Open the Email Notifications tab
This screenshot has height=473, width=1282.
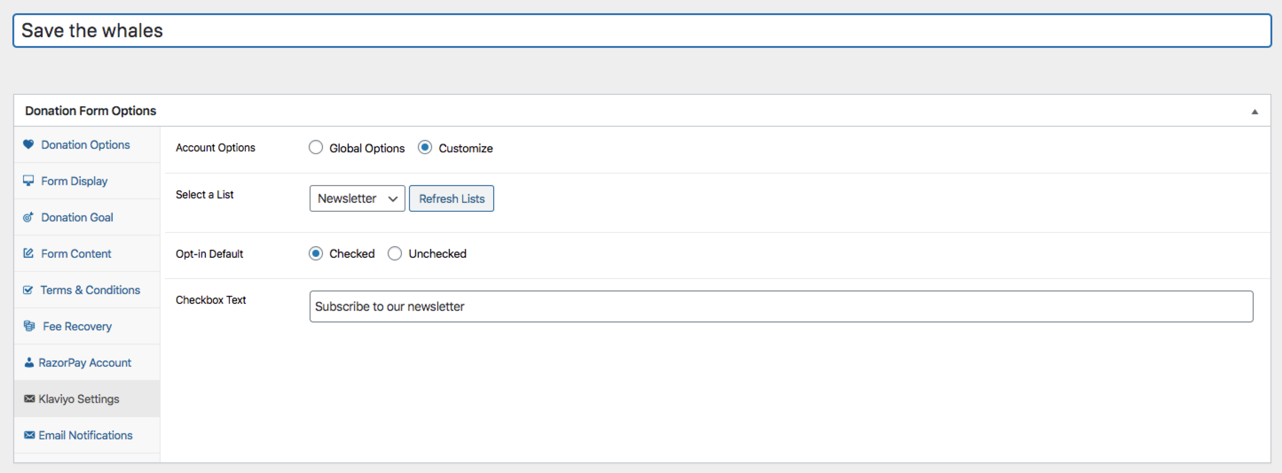tap(87, 435)
